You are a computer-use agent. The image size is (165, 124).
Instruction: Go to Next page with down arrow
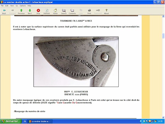[x=30, y=10]
